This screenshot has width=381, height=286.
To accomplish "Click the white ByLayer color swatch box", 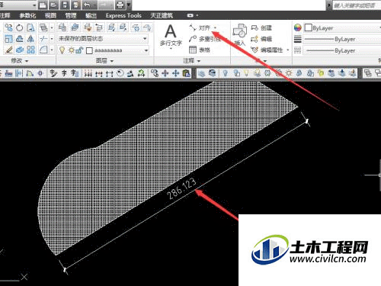I will (308, 27).
